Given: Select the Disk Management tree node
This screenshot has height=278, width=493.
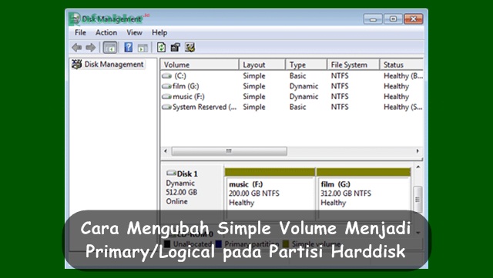Looking at the screenshot, I should click(108, 65).
